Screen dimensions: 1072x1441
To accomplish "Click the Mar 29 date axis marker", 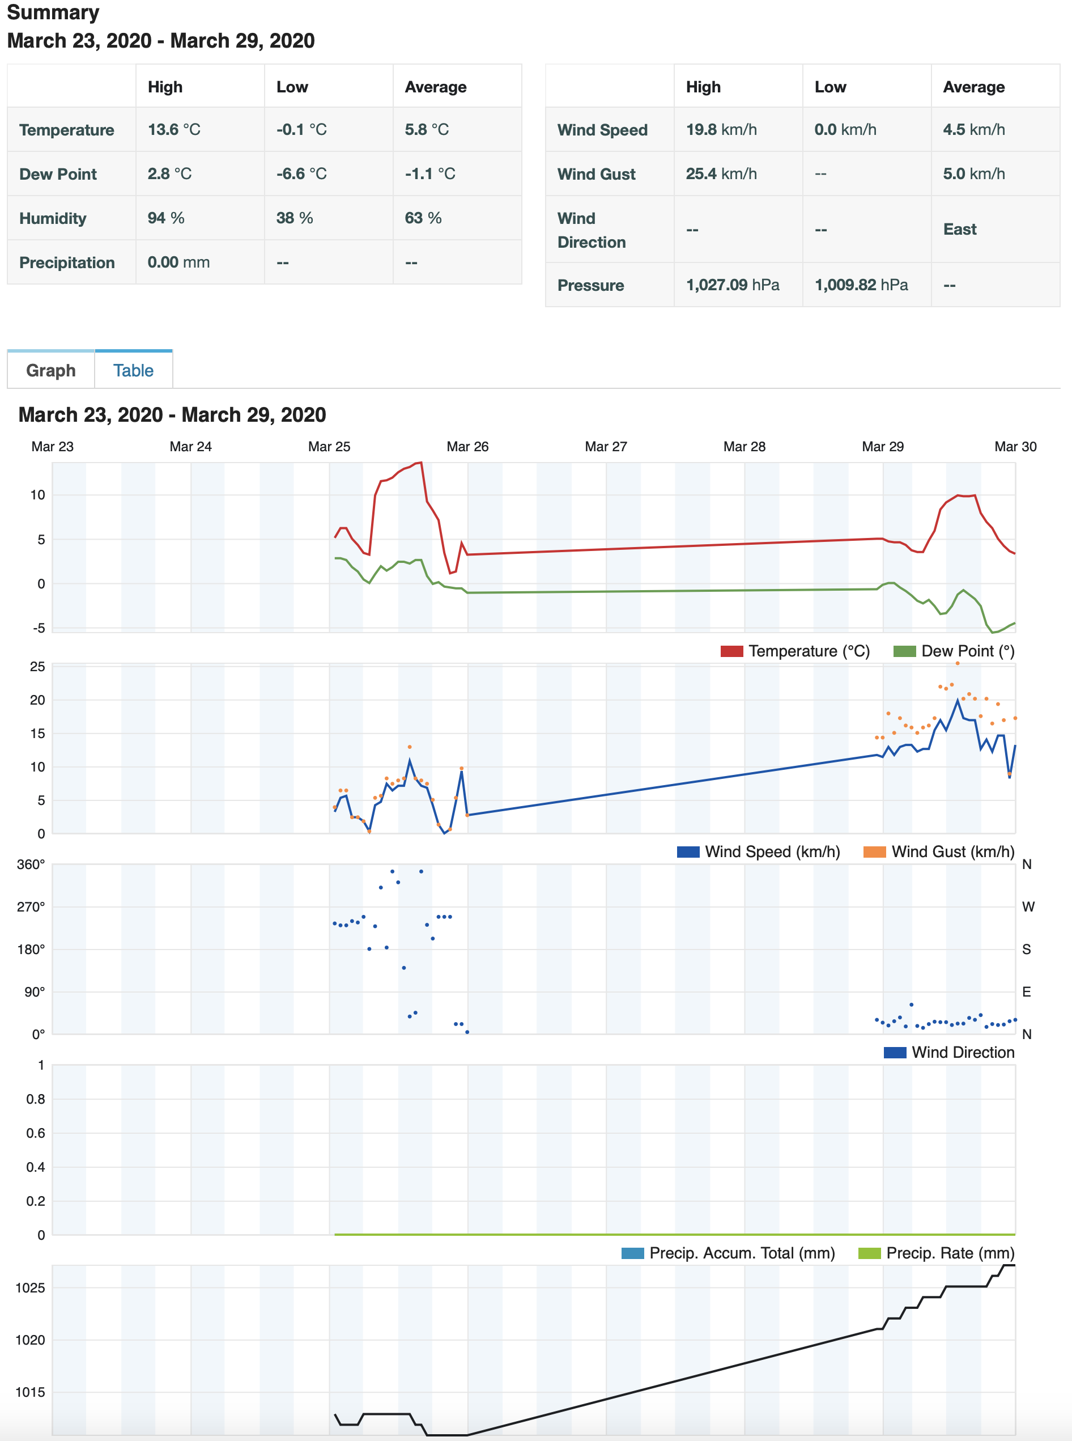I will click(x=883, y=447).
